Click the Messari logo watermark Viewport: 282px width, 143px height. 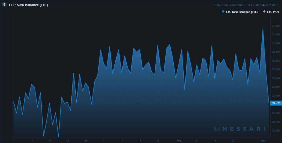click(240, 129)
